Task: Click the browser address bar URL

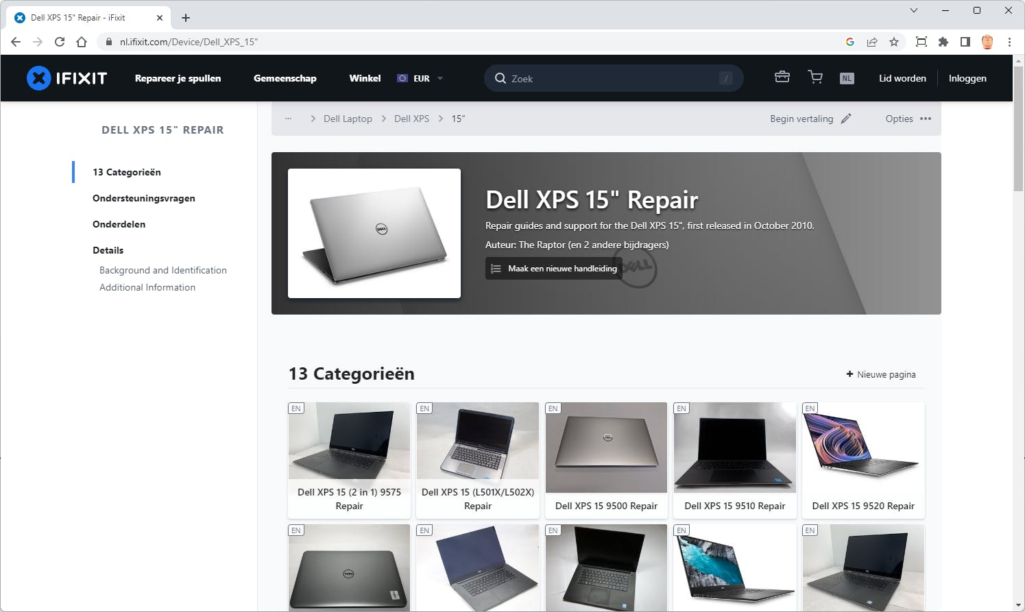Action: 189,42
